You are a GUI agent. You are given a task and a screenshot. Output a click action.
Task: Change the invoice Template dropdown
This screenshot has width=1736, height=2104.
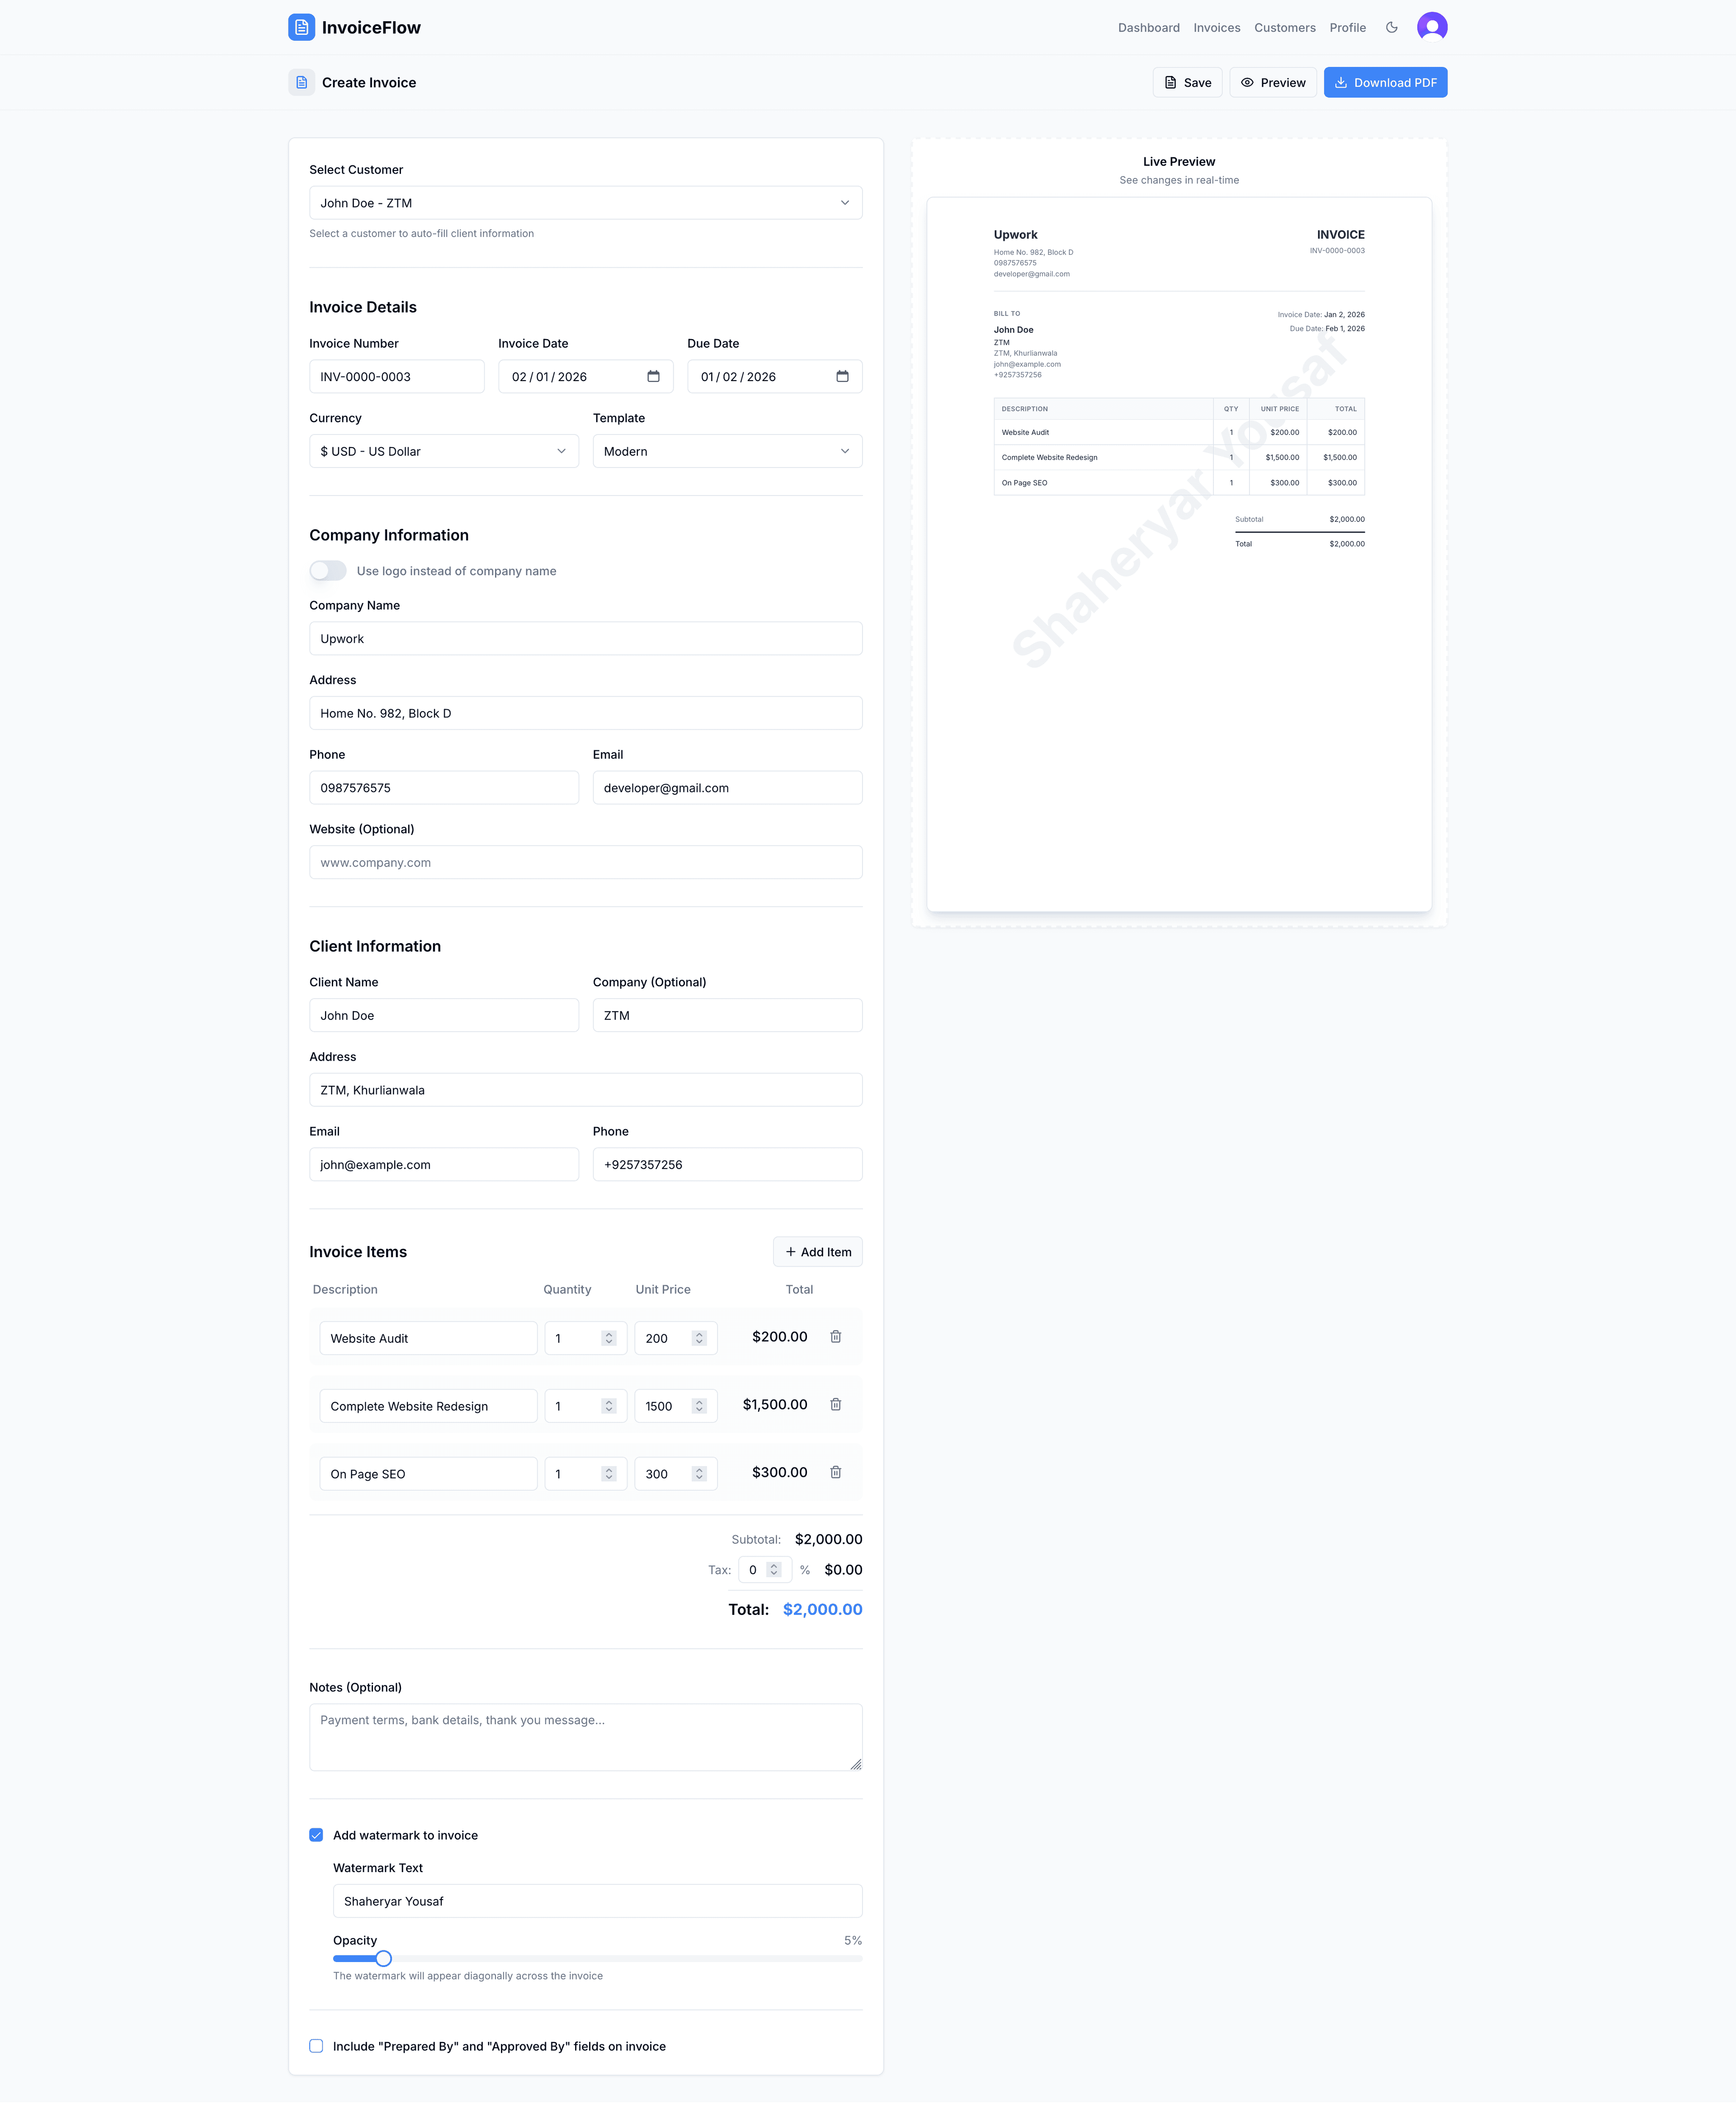727,451
